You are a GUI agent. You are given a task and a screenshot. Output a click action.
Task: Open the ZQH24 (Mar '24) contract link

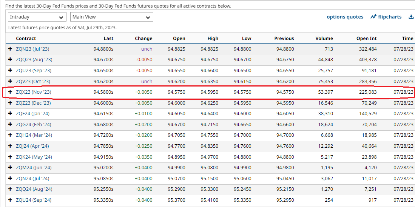34,135
